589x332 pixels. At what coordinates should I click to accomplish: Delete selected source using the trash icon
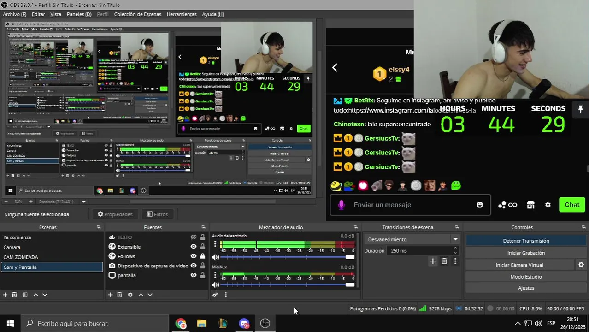pos(119,295)
